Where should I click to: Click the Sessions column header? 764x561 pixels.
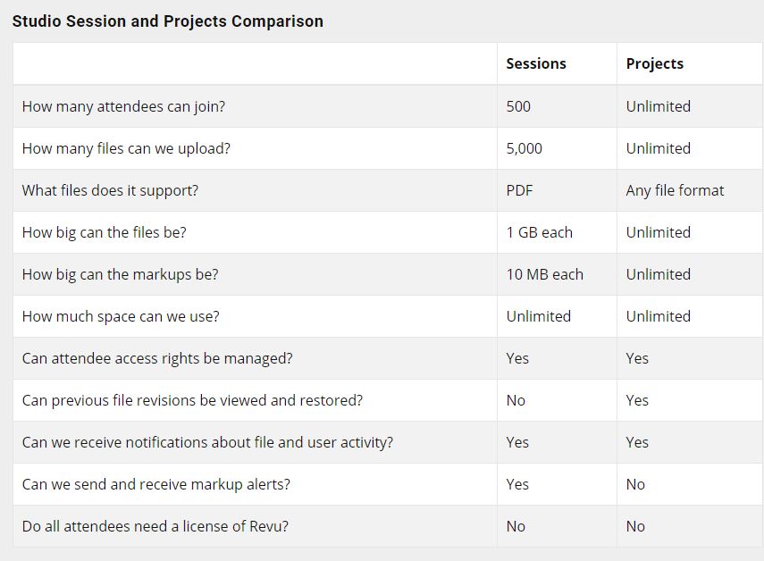[x=536, y=63]
